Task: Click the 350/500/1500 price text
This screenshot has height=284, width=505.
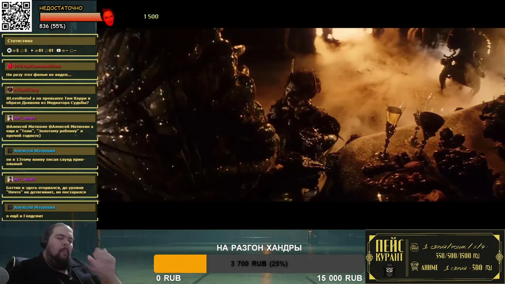Action: pos(457,256)
